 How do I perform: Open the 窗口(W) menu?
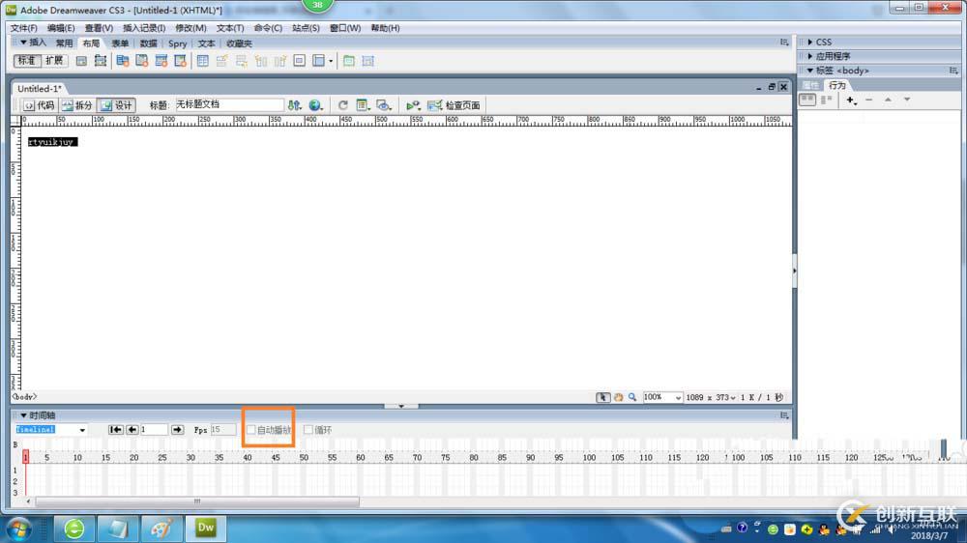tap(345, 28)
